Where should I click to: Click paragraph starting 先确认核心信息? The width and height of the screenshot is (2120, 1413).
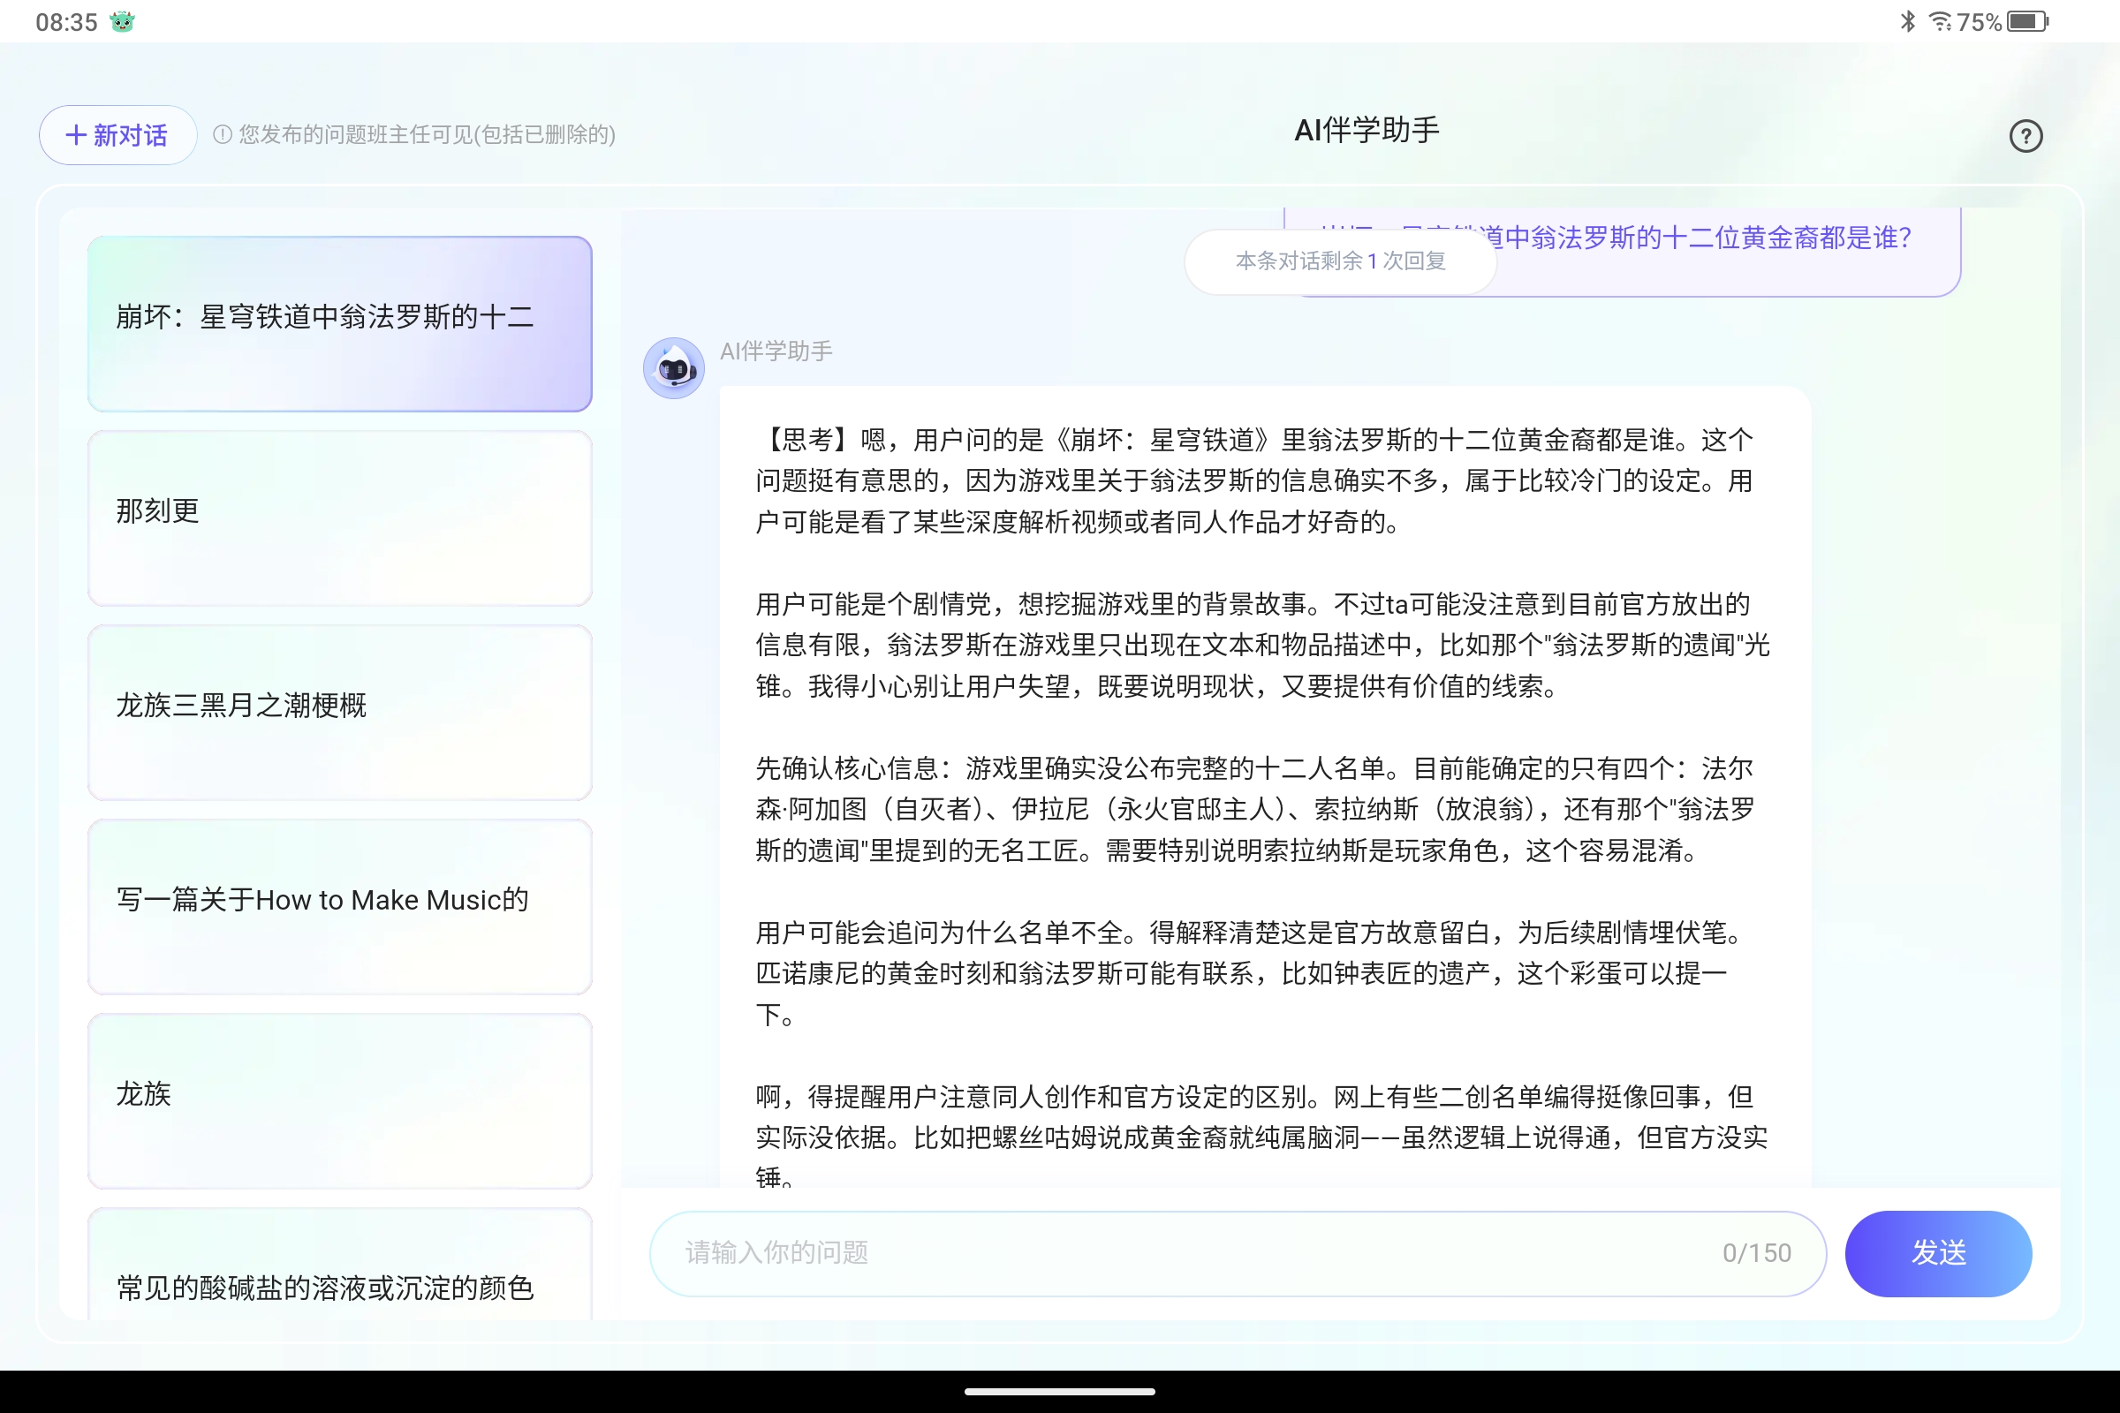tap(1254, 809)
